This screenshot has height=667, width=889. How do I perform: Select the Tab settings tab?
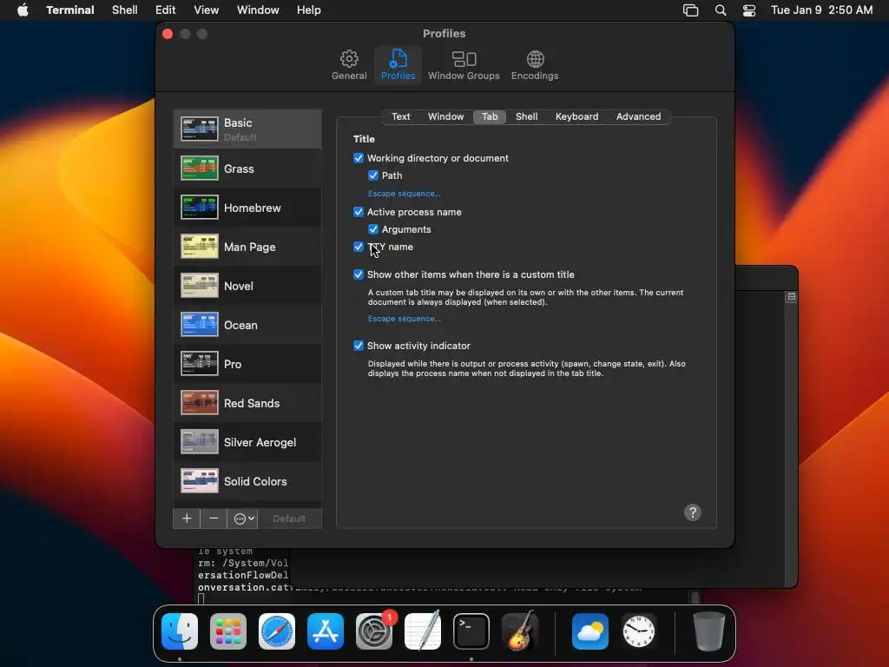point(490,116)
